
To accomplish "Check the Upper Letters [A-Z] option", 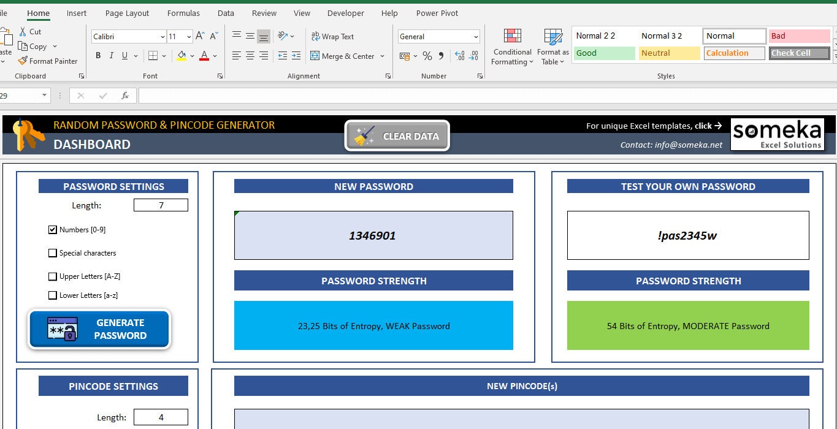I will point(53,276).
